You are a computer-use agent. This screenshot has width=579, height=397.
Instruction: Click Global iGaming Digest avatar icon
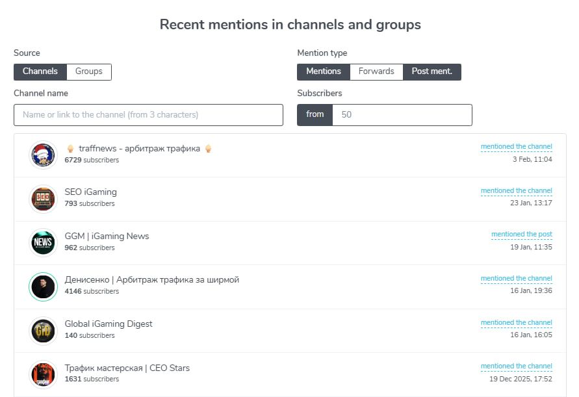[43, 330]
